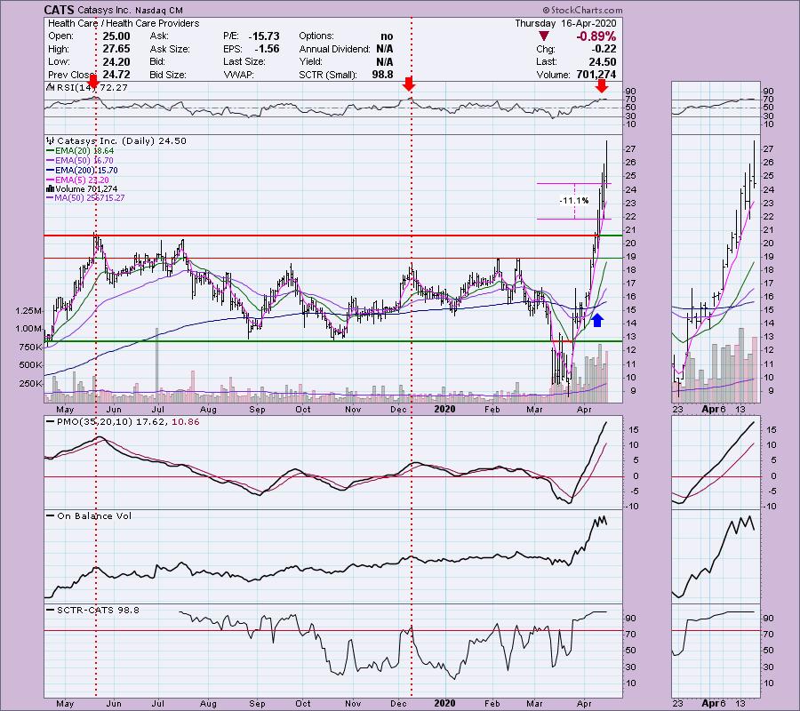Click the P/E value -15.73

click(264, 36)
